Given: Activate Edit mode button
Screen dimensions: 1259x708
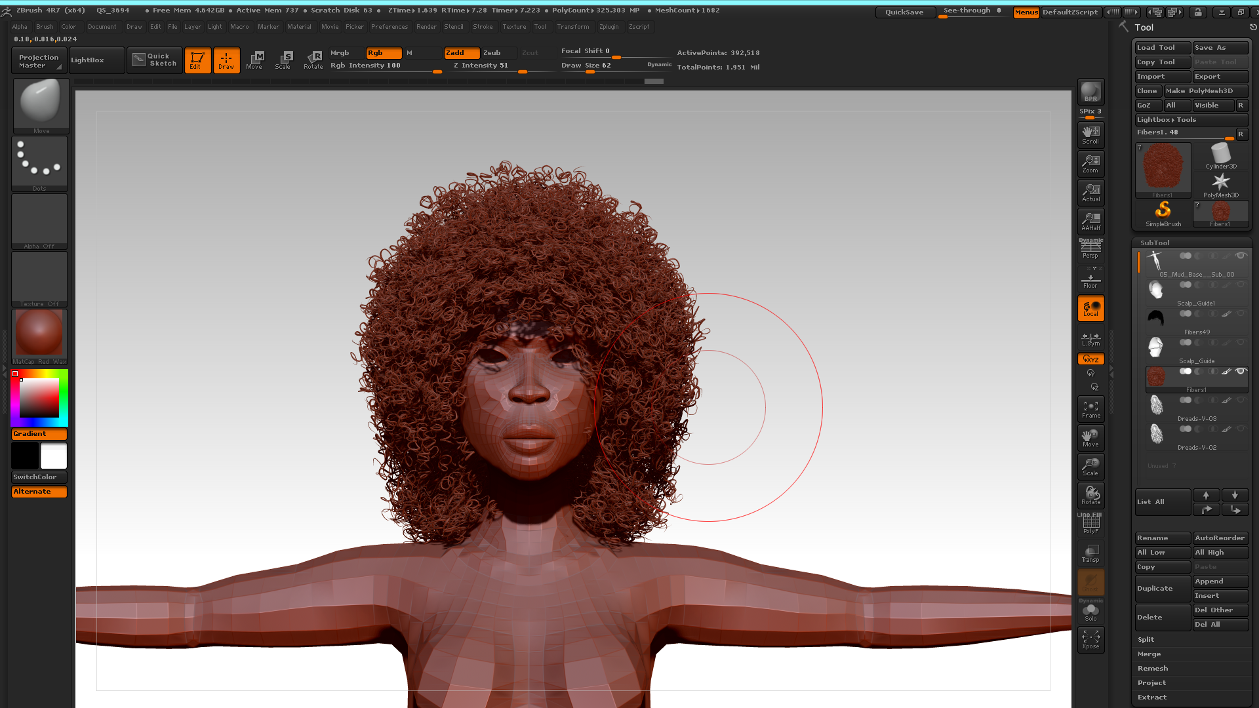Looking at the screenshot, I should (197, 60).
